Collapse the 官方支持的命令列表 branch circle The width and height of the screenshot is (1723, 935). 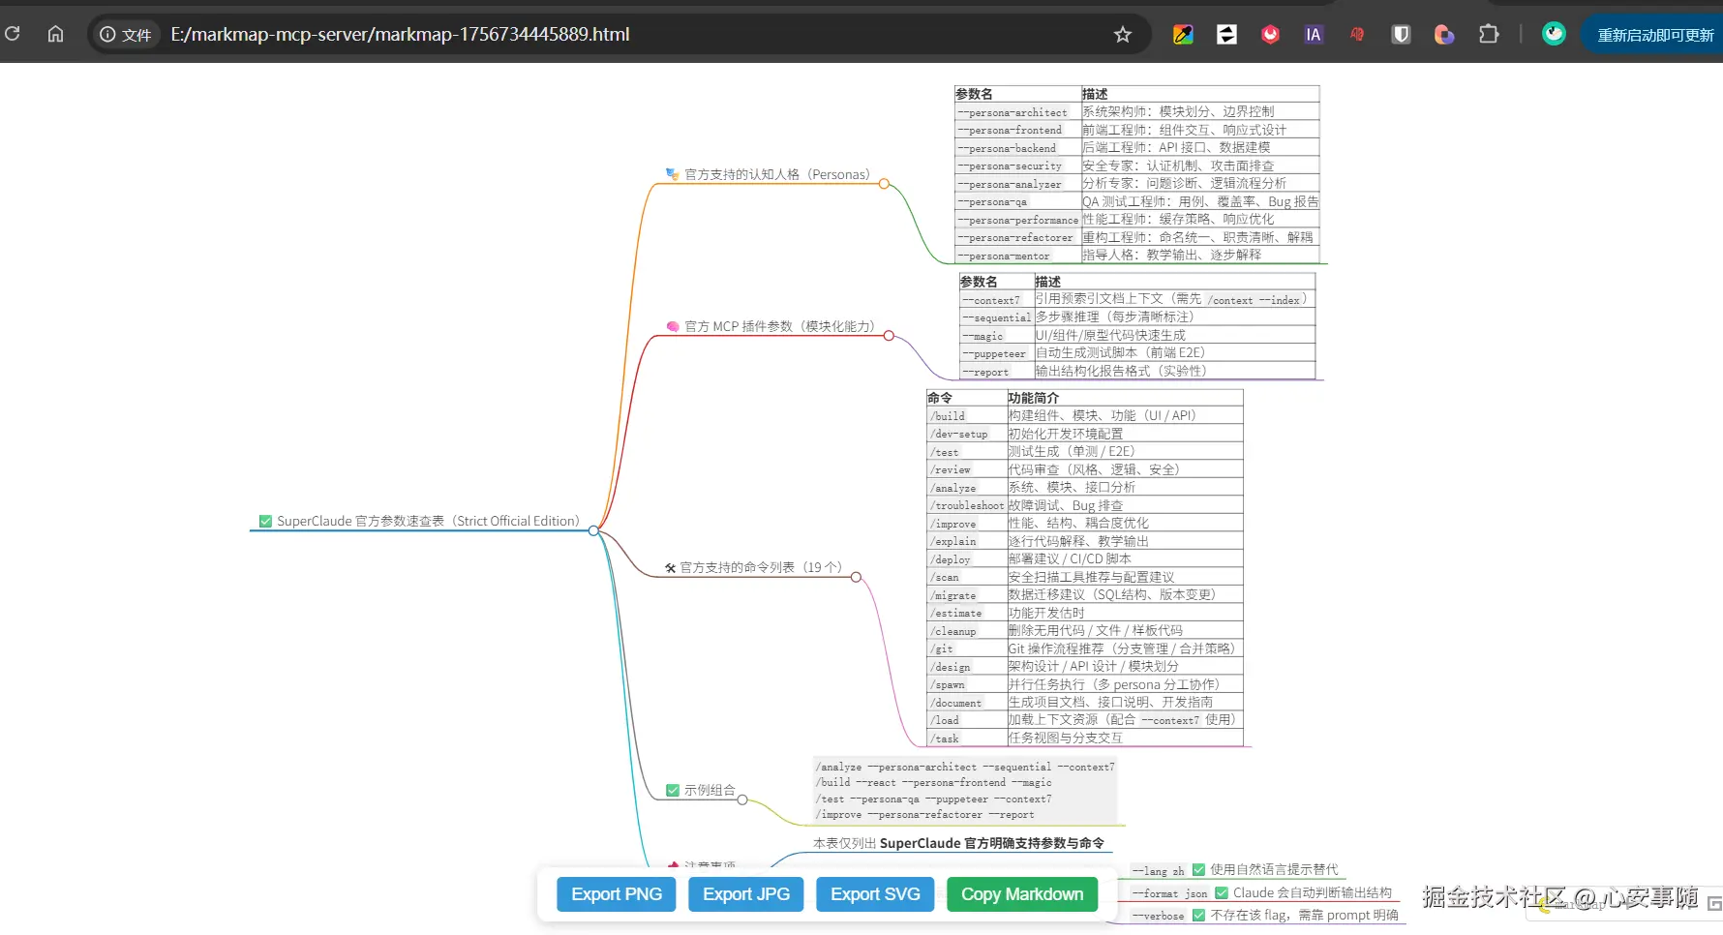tap(856, 577)
